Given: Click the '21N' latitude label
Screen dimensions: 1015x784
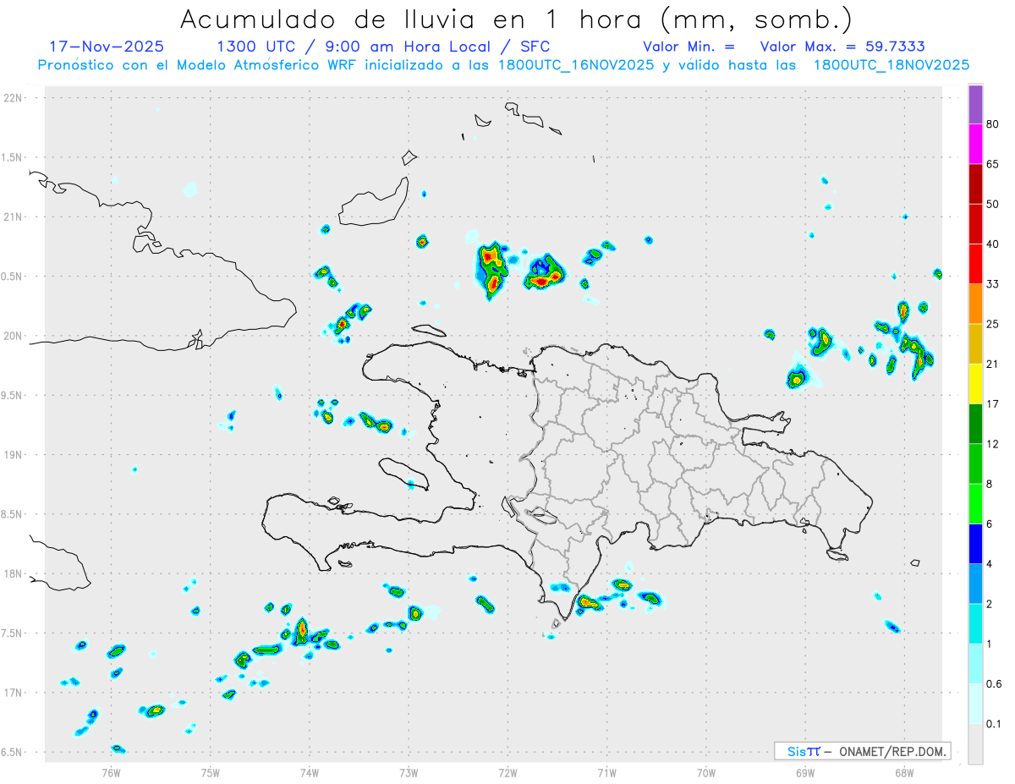Looking at the screenshot, I should click(x=14, y=217).
